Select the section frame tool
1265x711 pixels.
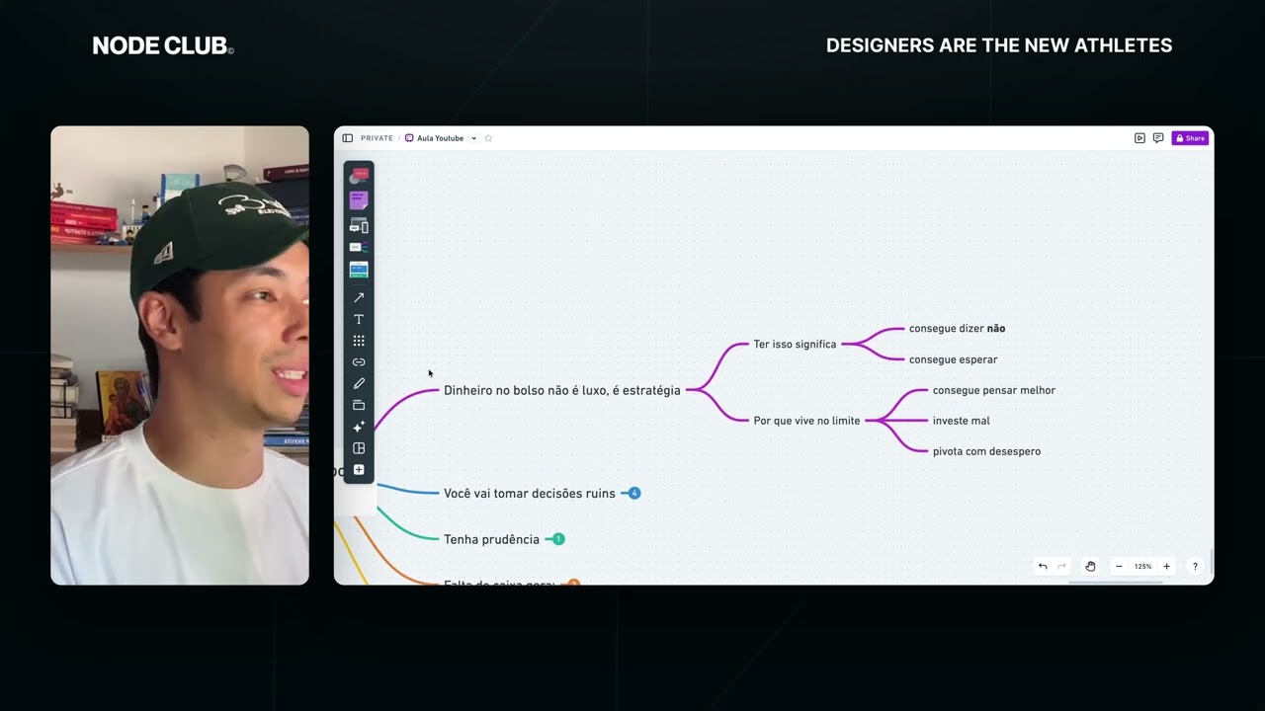point(359,405)
